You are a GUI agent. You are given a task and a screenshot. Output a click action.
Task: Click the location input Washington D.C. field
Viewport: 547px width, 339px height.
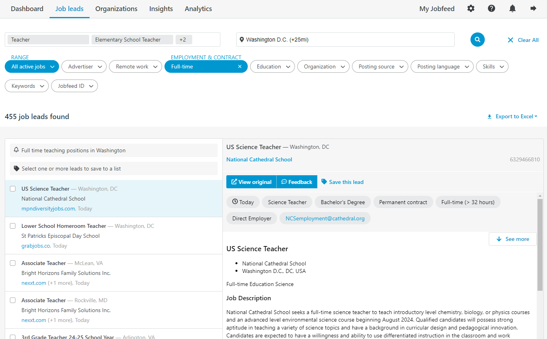tap(345, 40)
